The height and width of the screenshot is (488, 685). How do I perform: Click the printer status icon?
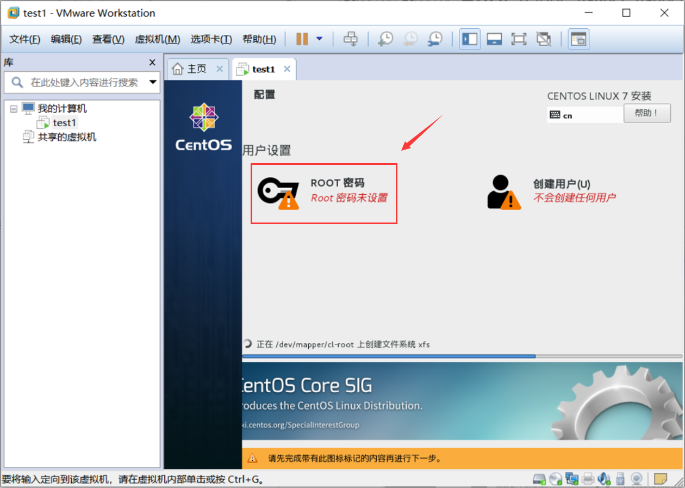pyautogui.click(x=588, y=479)
